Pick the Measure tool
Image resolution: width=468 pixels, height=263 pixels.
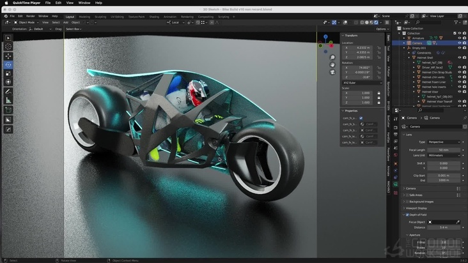point(8,100)
